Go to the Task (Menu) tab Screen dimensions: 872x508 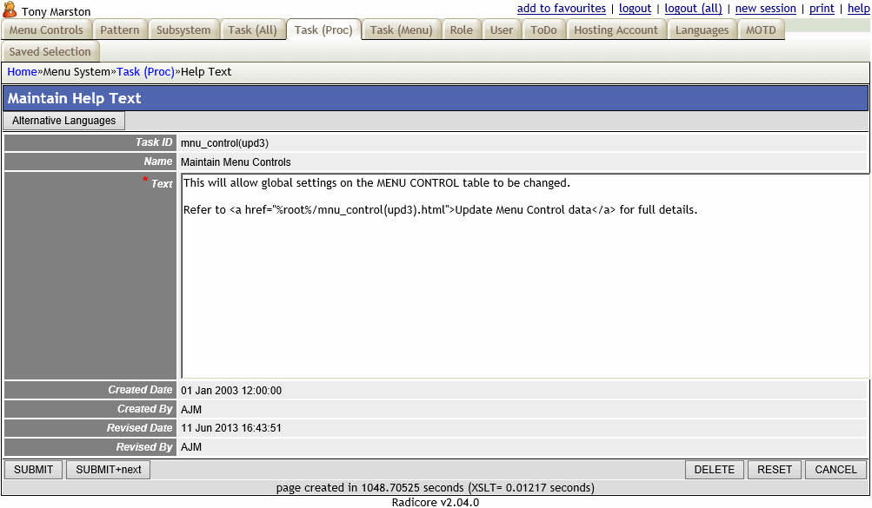click(x=401, y=30)
